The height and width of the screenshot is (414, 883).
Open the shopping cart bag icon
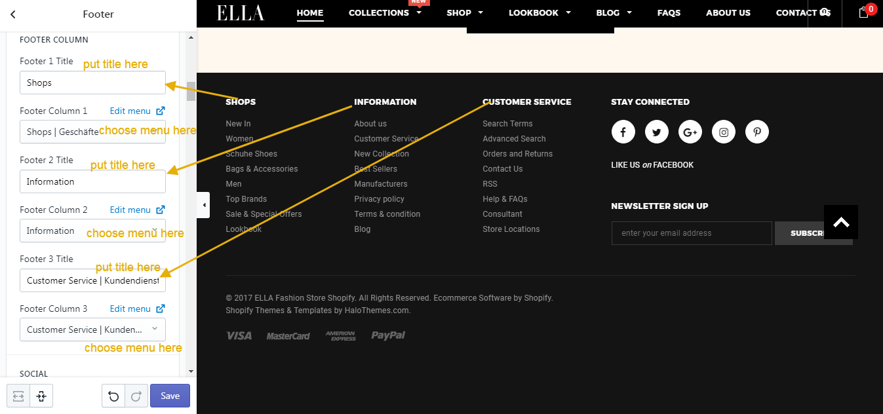[x=863, y=12]
